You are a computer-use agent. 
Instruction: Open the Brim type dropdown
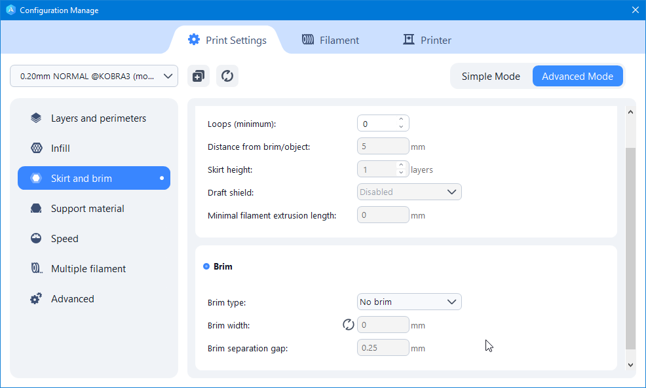409,302
